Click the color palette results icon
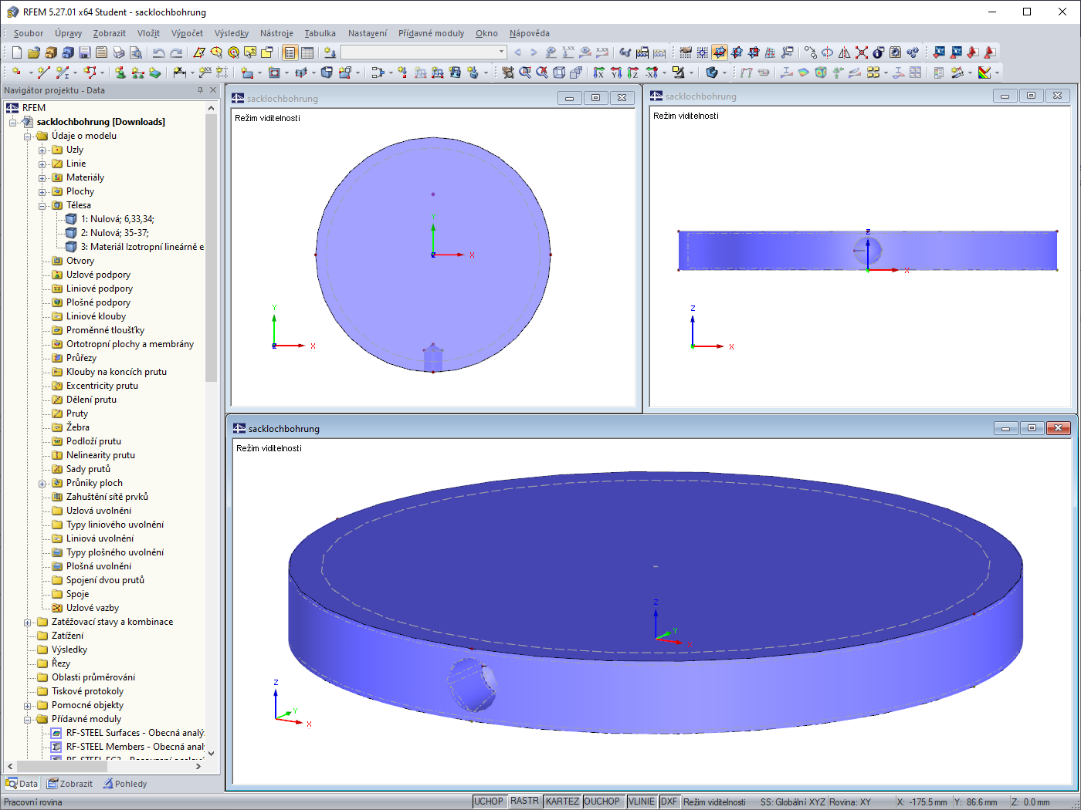1081x810 pixels. pos(984,73)
